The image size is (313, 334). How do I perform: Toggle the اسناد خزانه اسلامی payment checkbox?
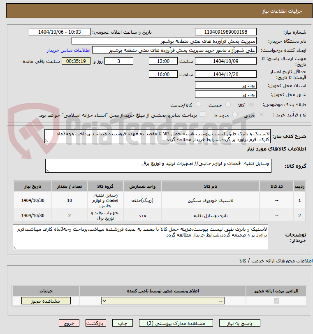click(x=203, y=114)
